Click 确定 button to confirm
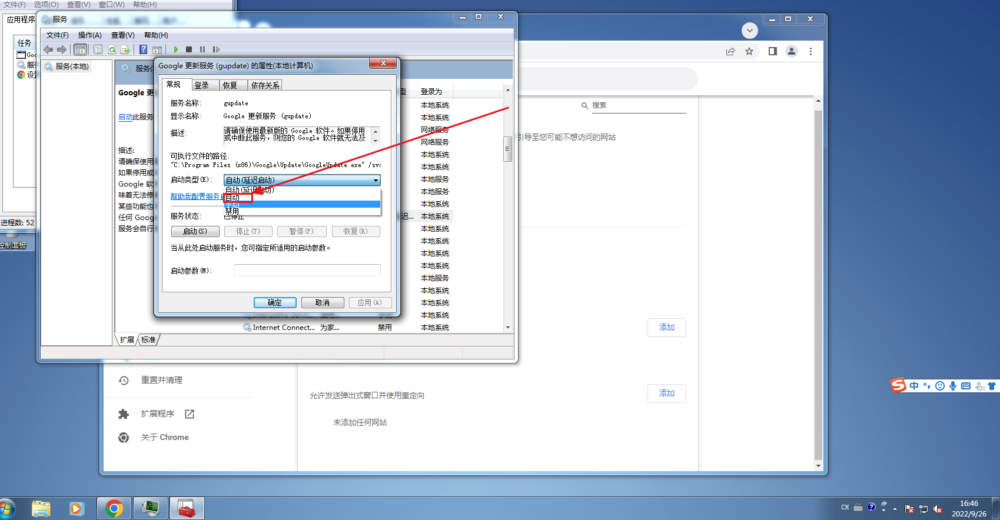The height and width of the screenshot is (520, 1000). (275, 302)
